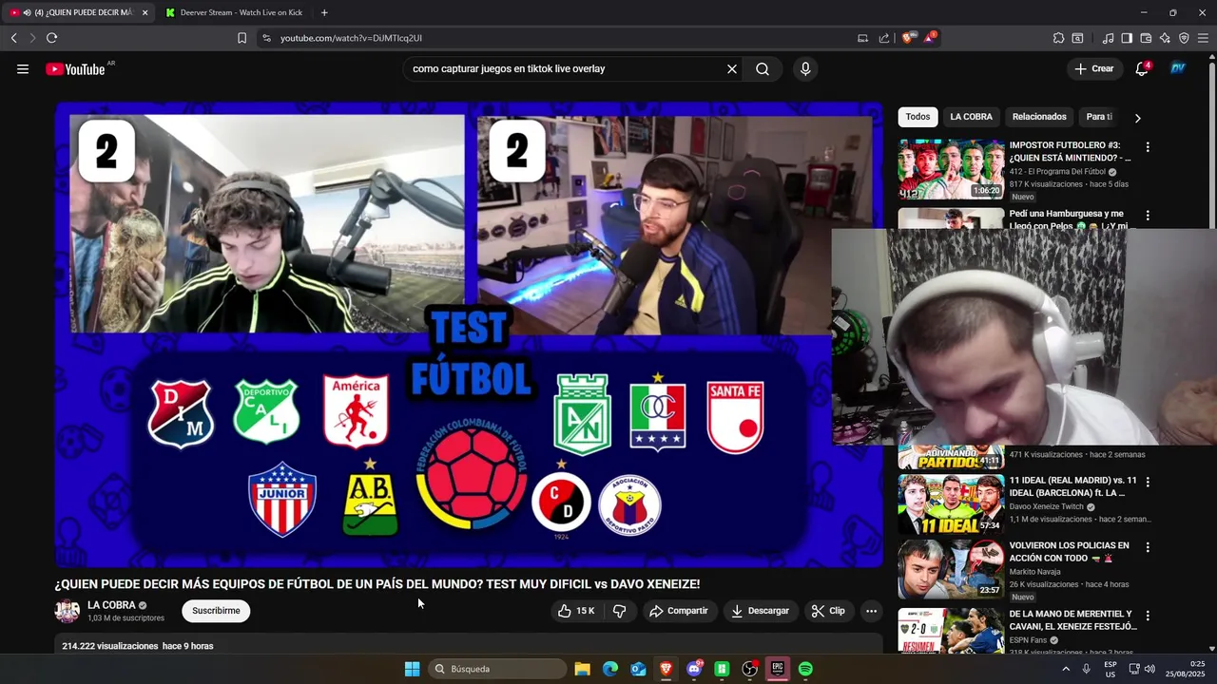Go back to previous page
The width and height of the screenshot is (1217, 684).
click(x=14, y=38)
